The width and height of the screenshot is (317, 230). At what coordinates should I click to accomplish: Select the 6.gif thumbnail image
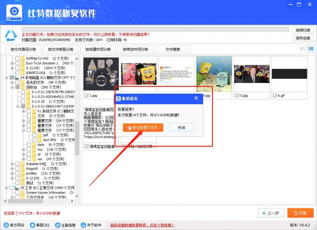click(289, 74)
